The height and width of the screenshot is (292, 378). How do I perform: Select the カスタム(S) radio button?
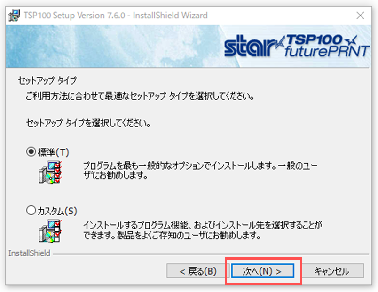pos(31,210)
